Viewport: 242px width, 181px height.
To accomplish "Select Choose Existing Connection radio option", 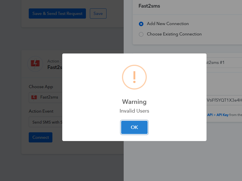I will click(141, 34).
